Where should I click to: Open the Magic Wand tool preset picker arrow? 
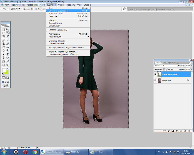(x=7, y=9)
